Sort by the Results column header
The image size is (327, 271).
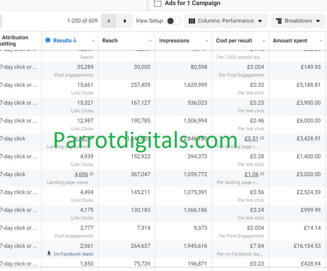[65, 40]
